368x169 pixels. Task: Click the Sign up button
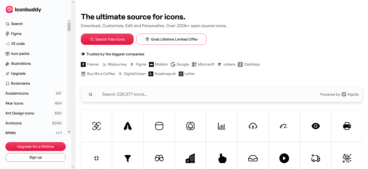coord(36,157)
